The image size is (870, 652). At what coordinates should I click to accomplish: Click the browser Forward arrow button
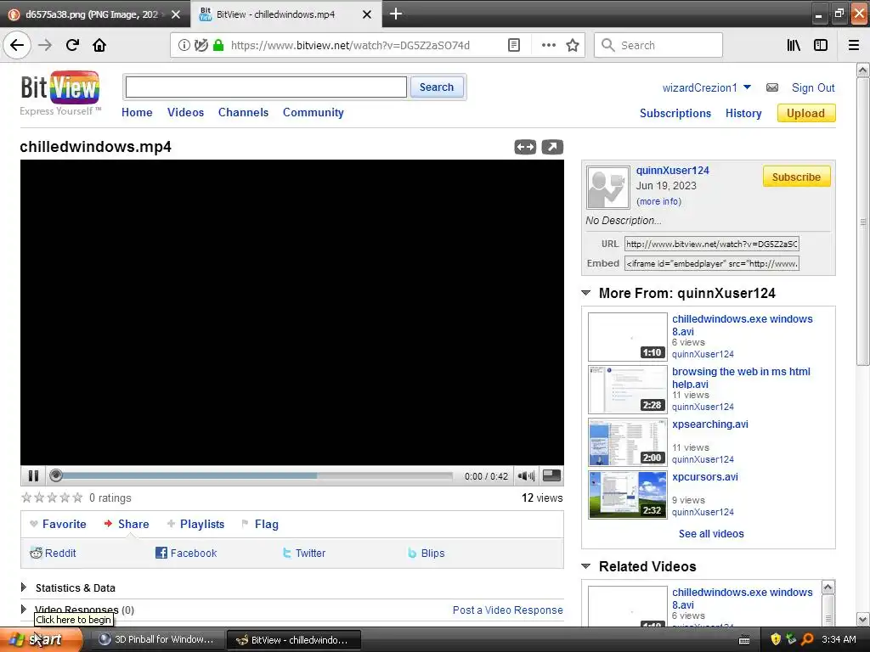click(45, 45)
